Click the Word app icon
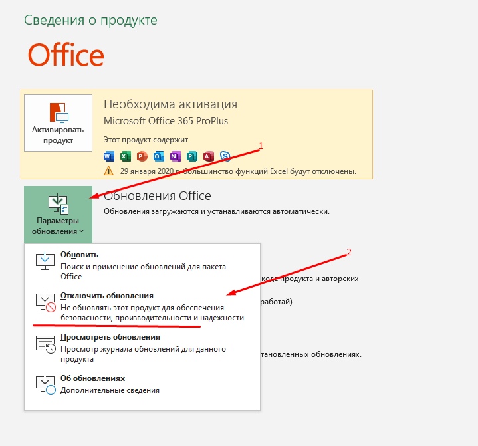This screenshot has height=446, width=478. (x=109, y=156)
